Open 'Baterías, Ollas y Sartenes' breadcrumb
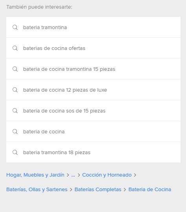The width and height of the screenshot is (186, 212). tap(37, 190)
